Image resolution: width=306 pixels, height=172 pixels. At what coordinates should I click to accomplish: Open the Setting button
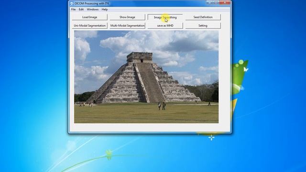click(x=203, y=25)
